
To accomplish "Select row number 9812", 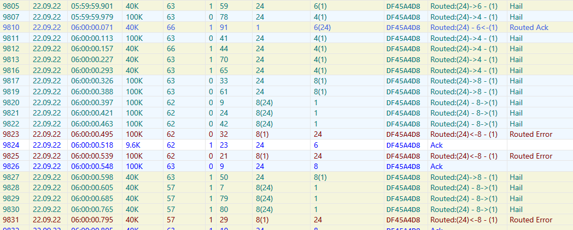I will coord(10,49).
